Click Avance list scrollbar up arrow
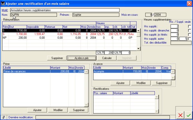The width and height of the screenshot is (193, 120). point(173,72)
